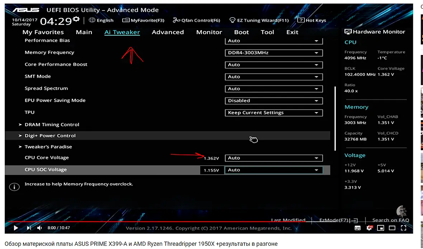Click the Capacity 32768 MB value

[x=356, y=139]
